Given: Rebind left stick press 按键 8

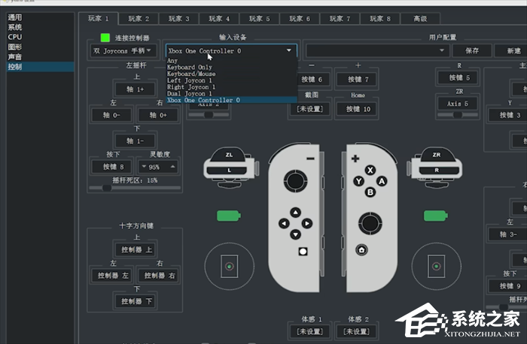Looking at the screenshot, I should click(113, 167).
